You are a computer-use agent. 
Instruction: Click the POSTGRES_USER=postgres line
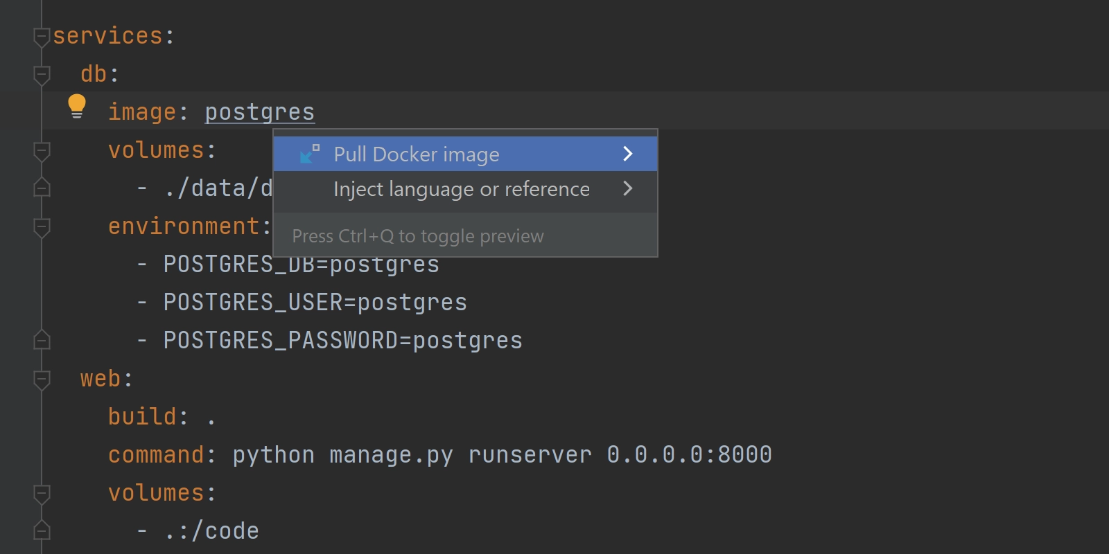(x=315, y=303)
